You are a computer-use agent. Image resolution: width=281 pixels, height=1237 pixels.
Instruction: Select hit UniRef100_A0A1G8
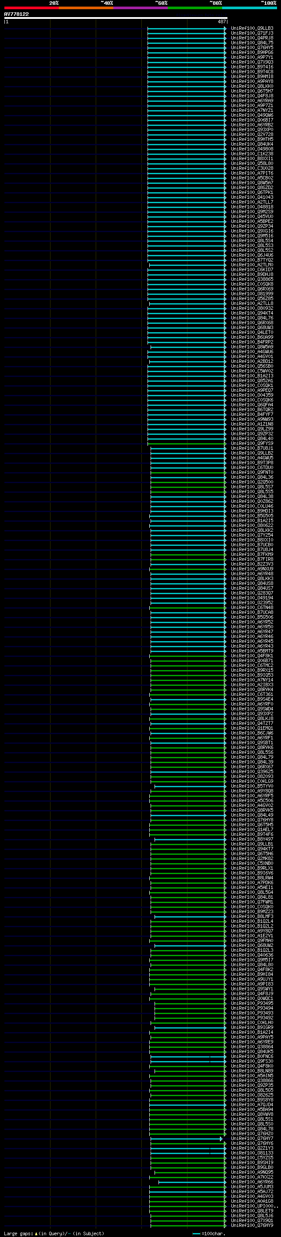[252, 1201]
